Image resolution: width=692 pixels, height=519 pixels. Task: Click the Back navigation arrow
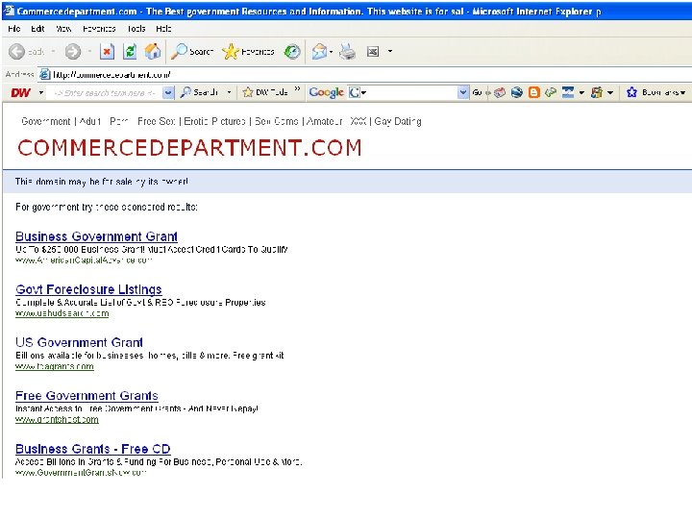[x=16, y=52]
